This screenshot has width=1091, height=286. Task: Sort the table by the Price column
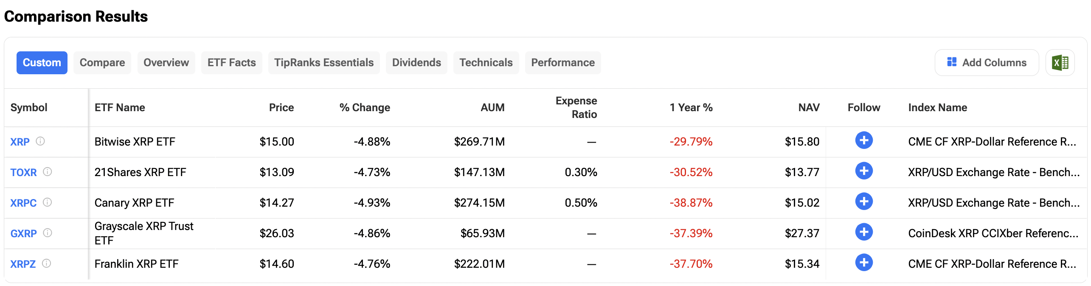click(x=281, y=107)
